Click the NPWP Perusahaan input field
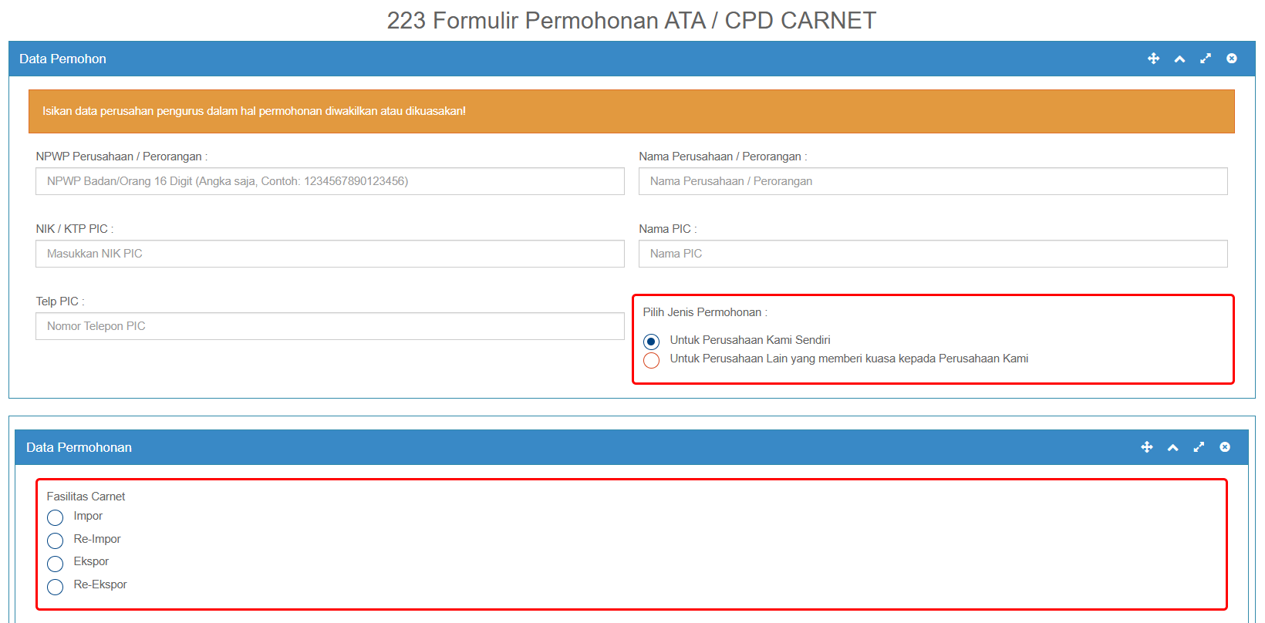The width and height of the screenshot is (1265, 623). pyautogui.click(x=329, y=181)
